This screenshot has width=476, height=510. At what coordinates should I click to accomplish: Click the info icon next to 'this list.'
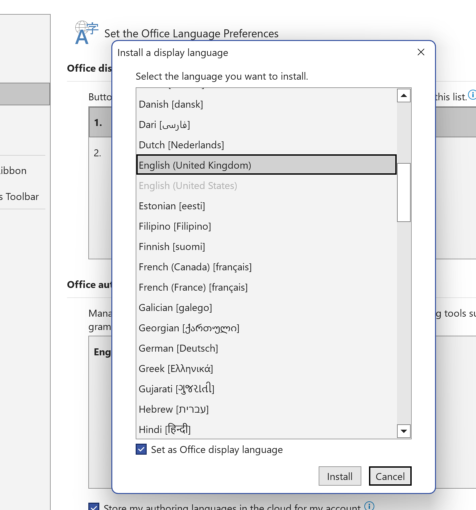[472, 95]
